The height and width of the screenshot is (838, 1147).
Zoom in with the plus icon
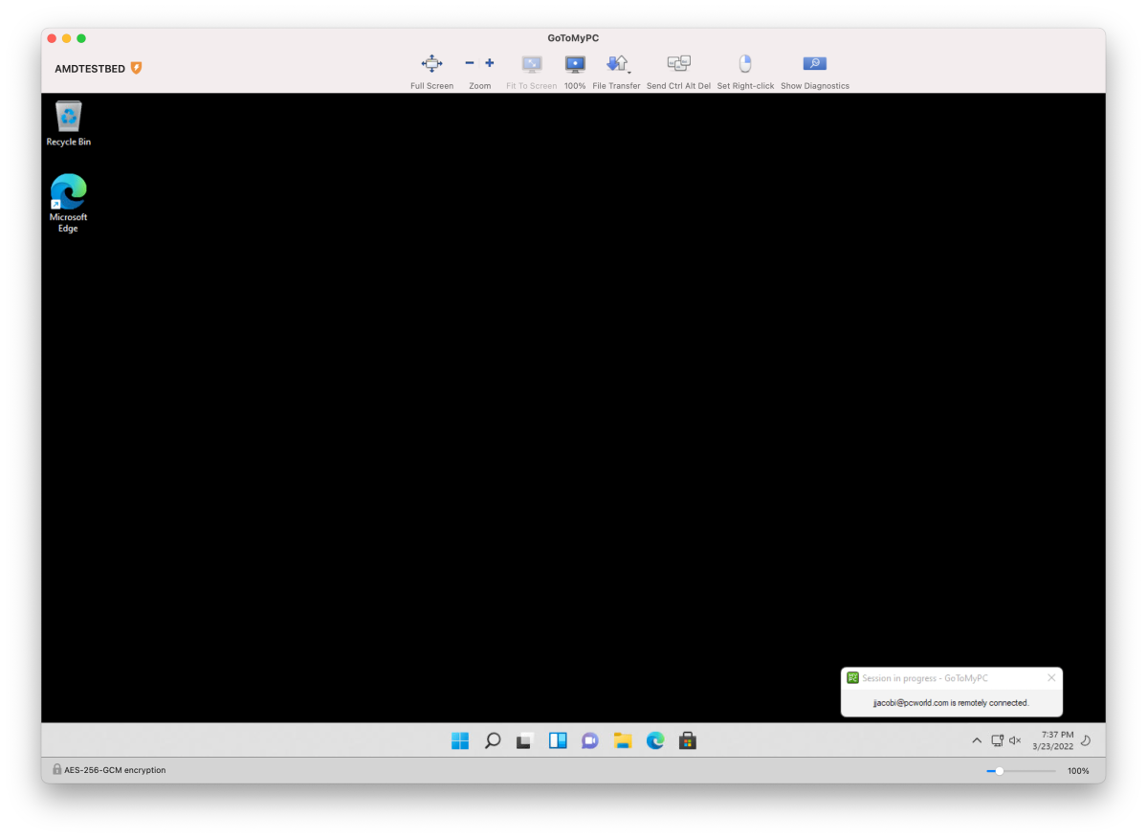(x=490, y=63)
